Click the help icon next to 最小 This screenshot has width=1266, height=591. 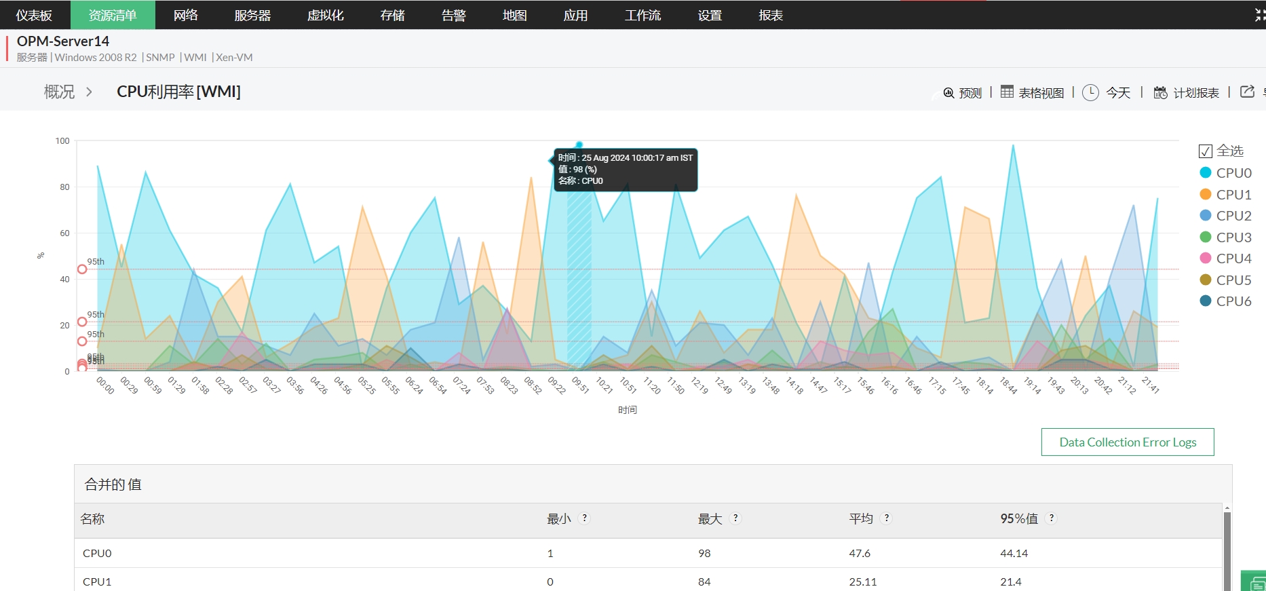coord(584,518)
